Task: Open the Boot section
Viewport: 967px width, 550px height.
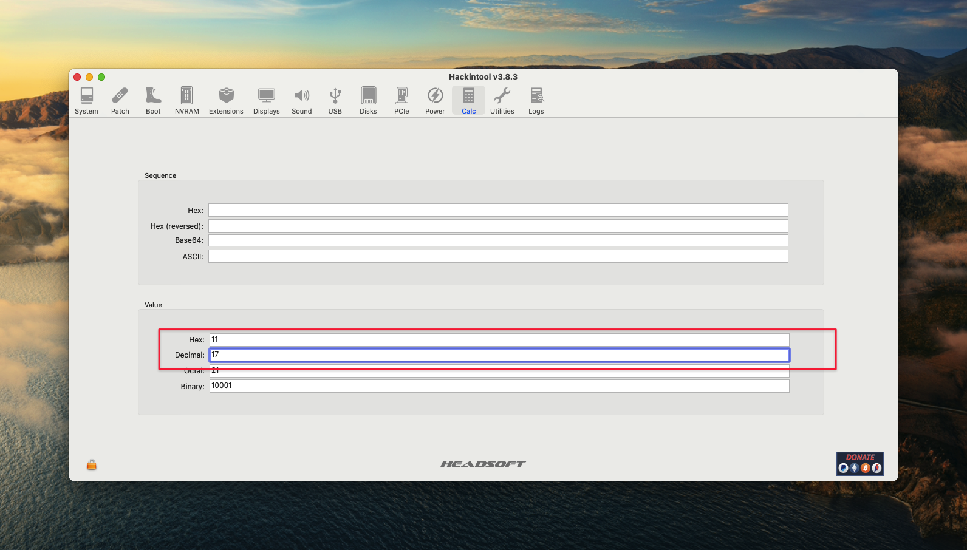Action: click(x=153, y=100)
